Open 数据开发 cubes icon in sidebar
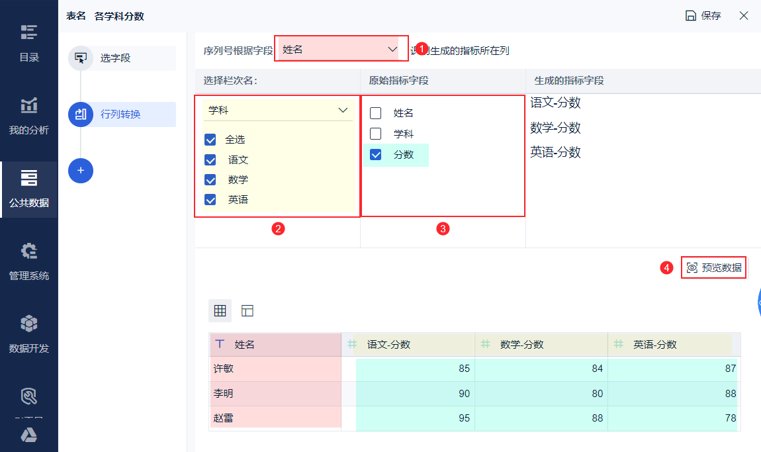This screenshot has height=452, width=761. (29, 324)
